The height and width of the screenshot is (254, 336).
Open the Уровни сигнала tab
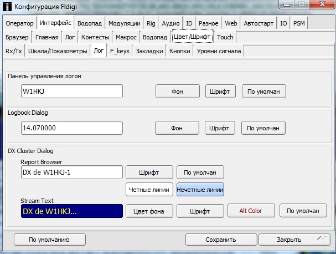click(x=219, y=51)
